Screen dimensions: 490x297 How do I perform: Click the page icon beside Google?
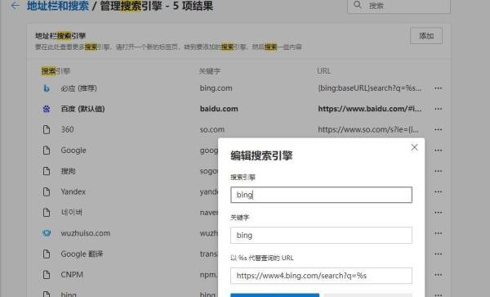47,151
